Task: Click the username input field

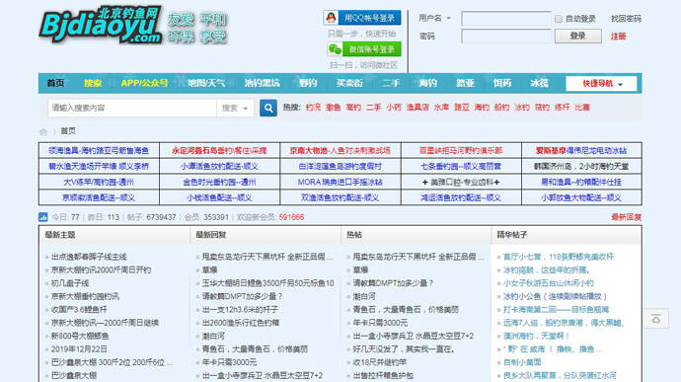Action: [x=506, y=19]
